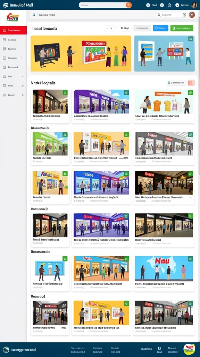This screenshot has height=357, width=200.
Task: Click the orange search button in top search bar
Action: coord(128,5)
